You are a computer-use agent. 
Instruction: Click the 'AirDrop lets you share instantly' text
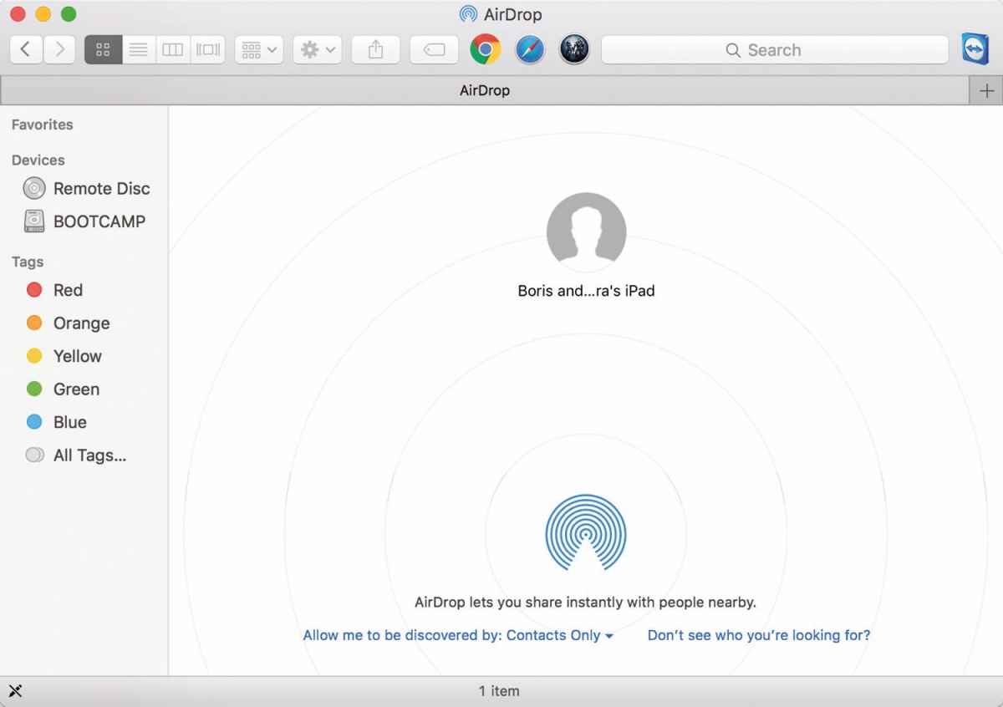point(585,602)
